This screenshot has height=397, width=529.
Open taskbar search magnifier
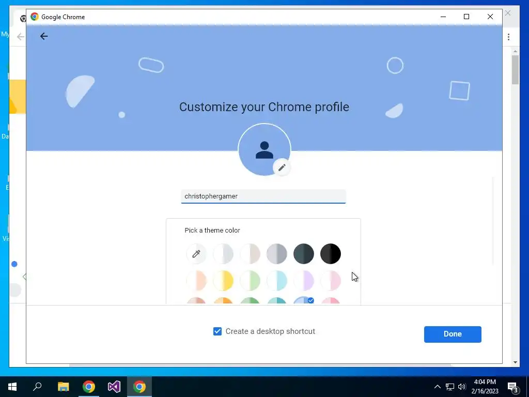[37, 387]
